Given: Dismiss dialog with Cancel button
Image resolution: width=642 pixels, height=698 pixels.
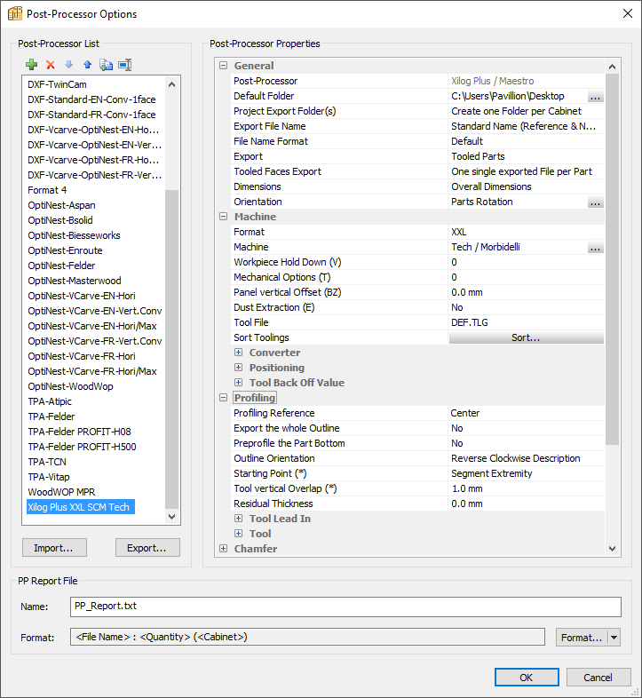Looking at the screenshot, I should point(598,677).
